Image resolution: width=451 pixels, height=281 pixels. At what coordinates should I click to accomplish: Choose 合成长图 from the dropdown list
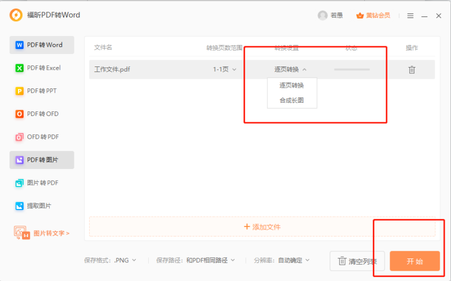pos(291,100)
